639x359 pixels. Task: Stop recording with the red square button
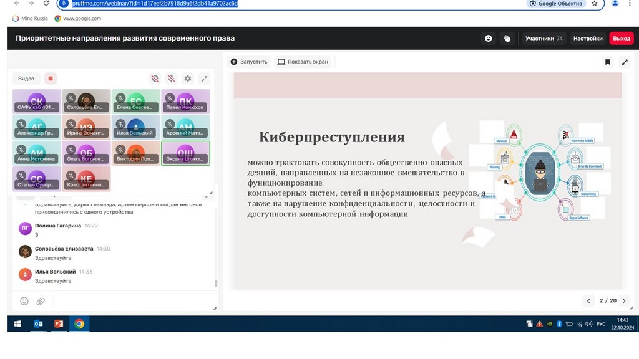[51, 79]
